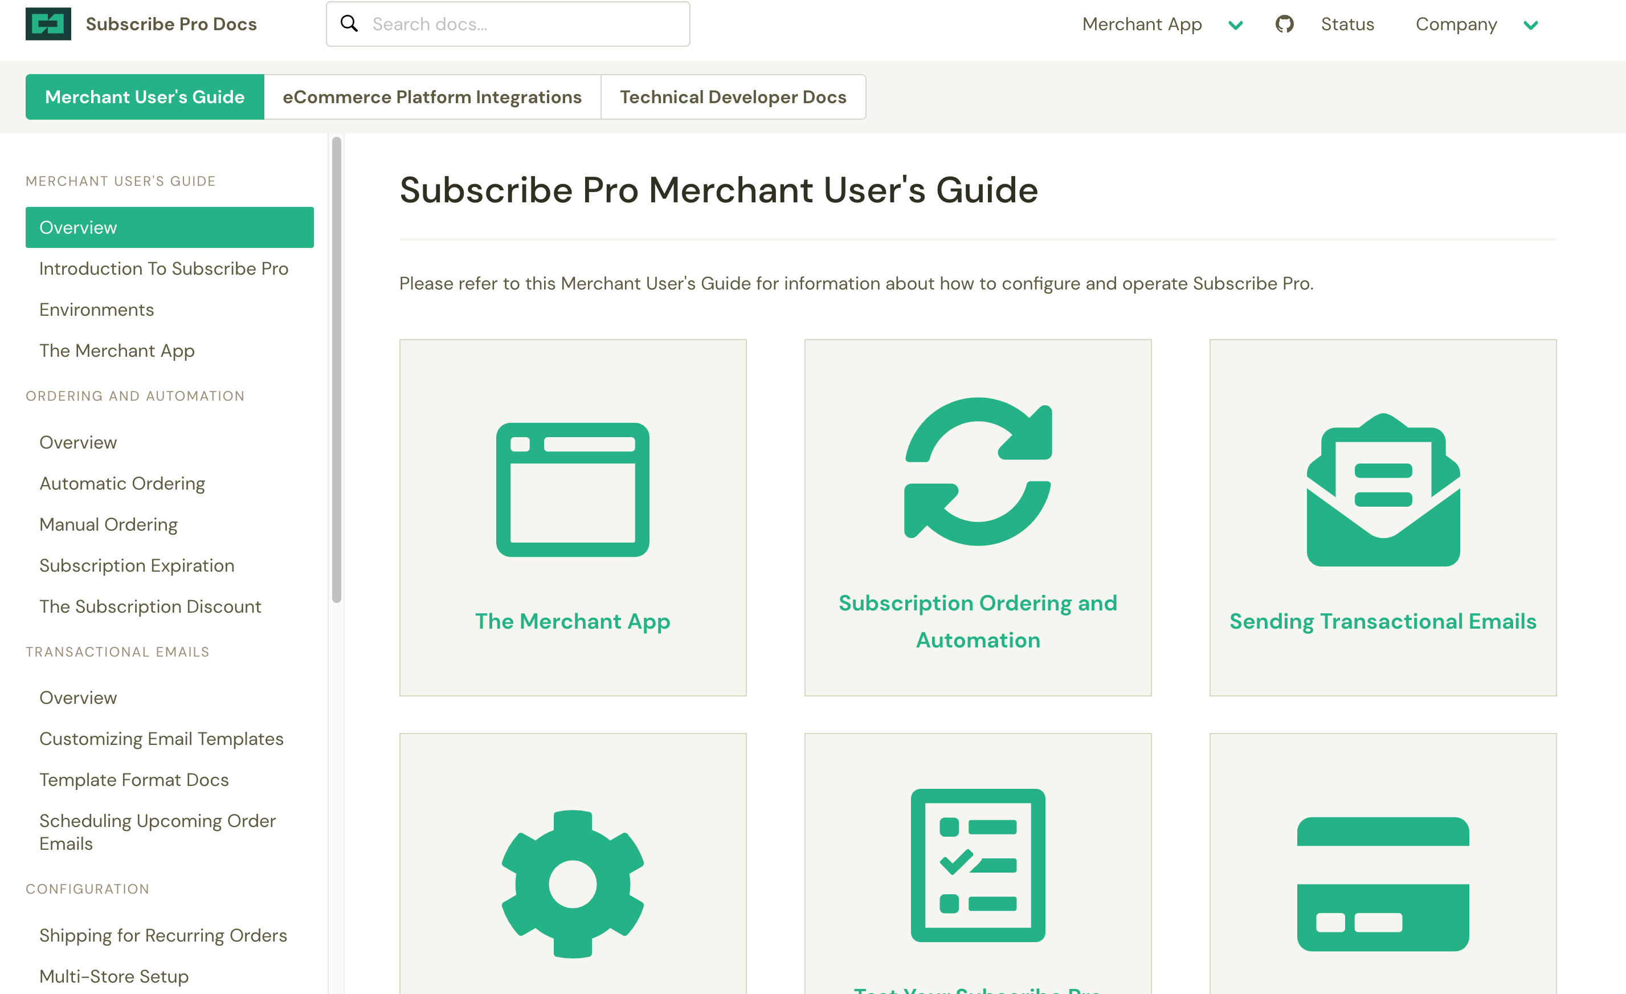Switch to eCommerce Platform Integrations tab
This screenshot has height=994, width=1626.
(x=432, y=97)
